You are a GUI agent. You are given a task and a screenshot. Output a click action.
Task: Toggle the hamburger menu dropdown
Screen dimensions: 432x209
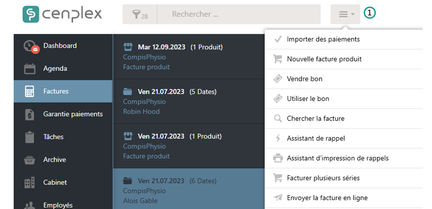click(x=345, y=14)
